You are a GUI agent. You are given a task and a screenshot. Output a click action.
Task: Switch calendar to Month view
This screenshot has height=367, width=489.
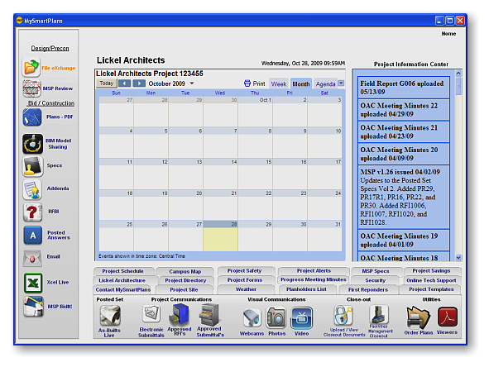point(301,83)
